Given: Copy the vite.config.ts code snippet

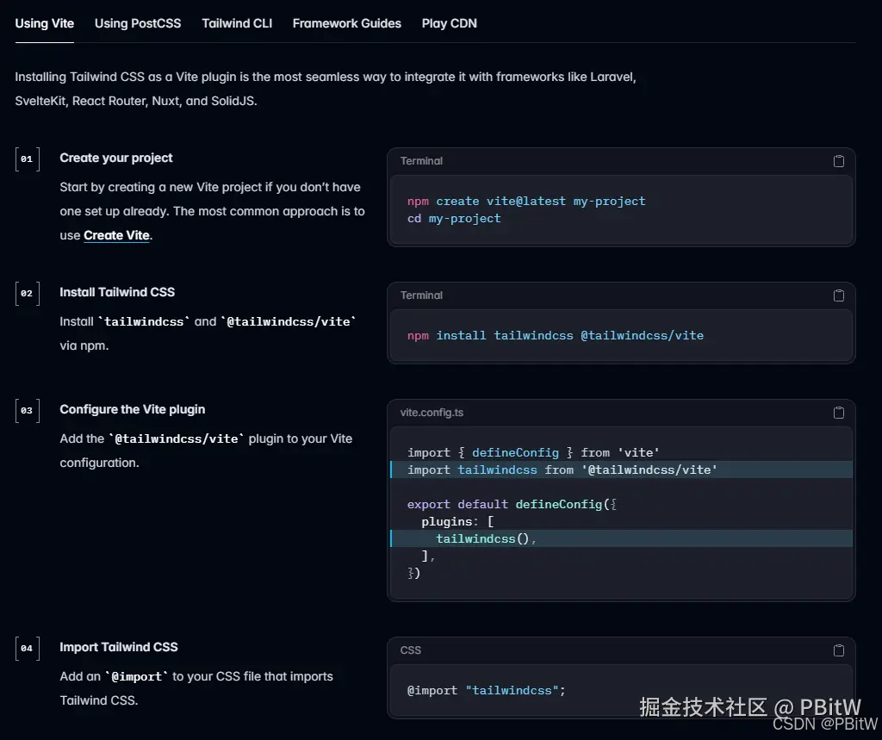Looking at the screenshot, I should 838,413.
